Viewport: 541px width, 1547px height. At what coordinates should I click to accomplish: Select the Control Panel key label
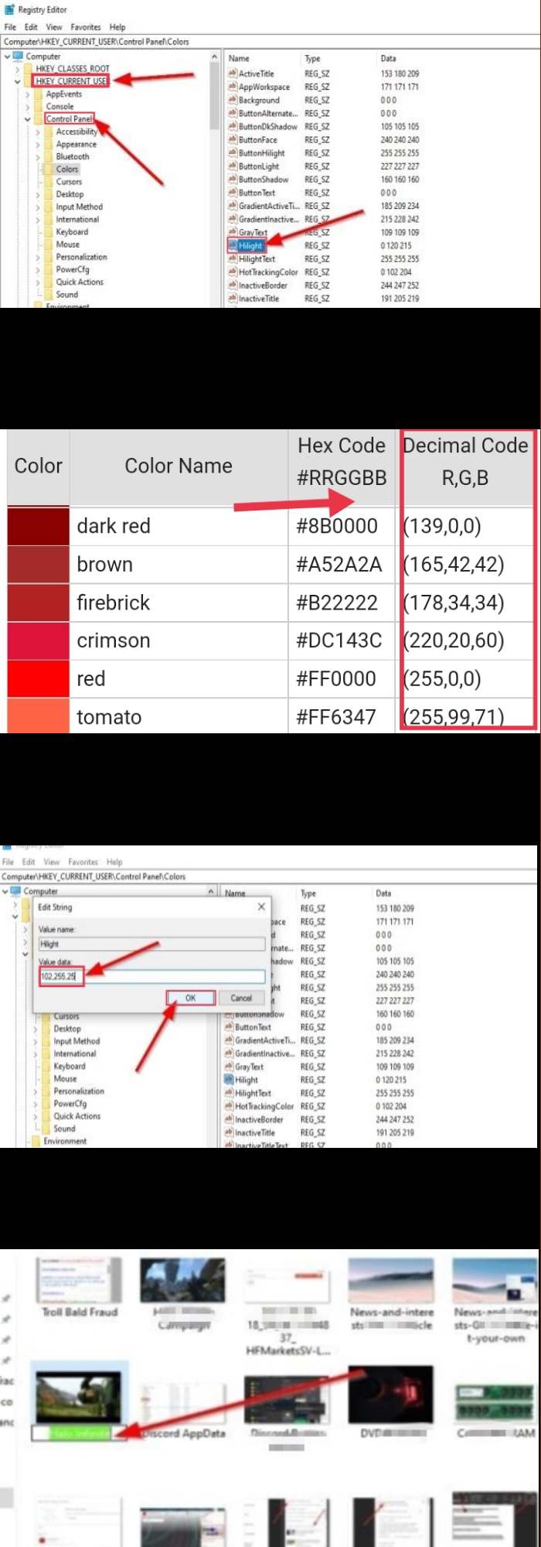click(70, 118)
